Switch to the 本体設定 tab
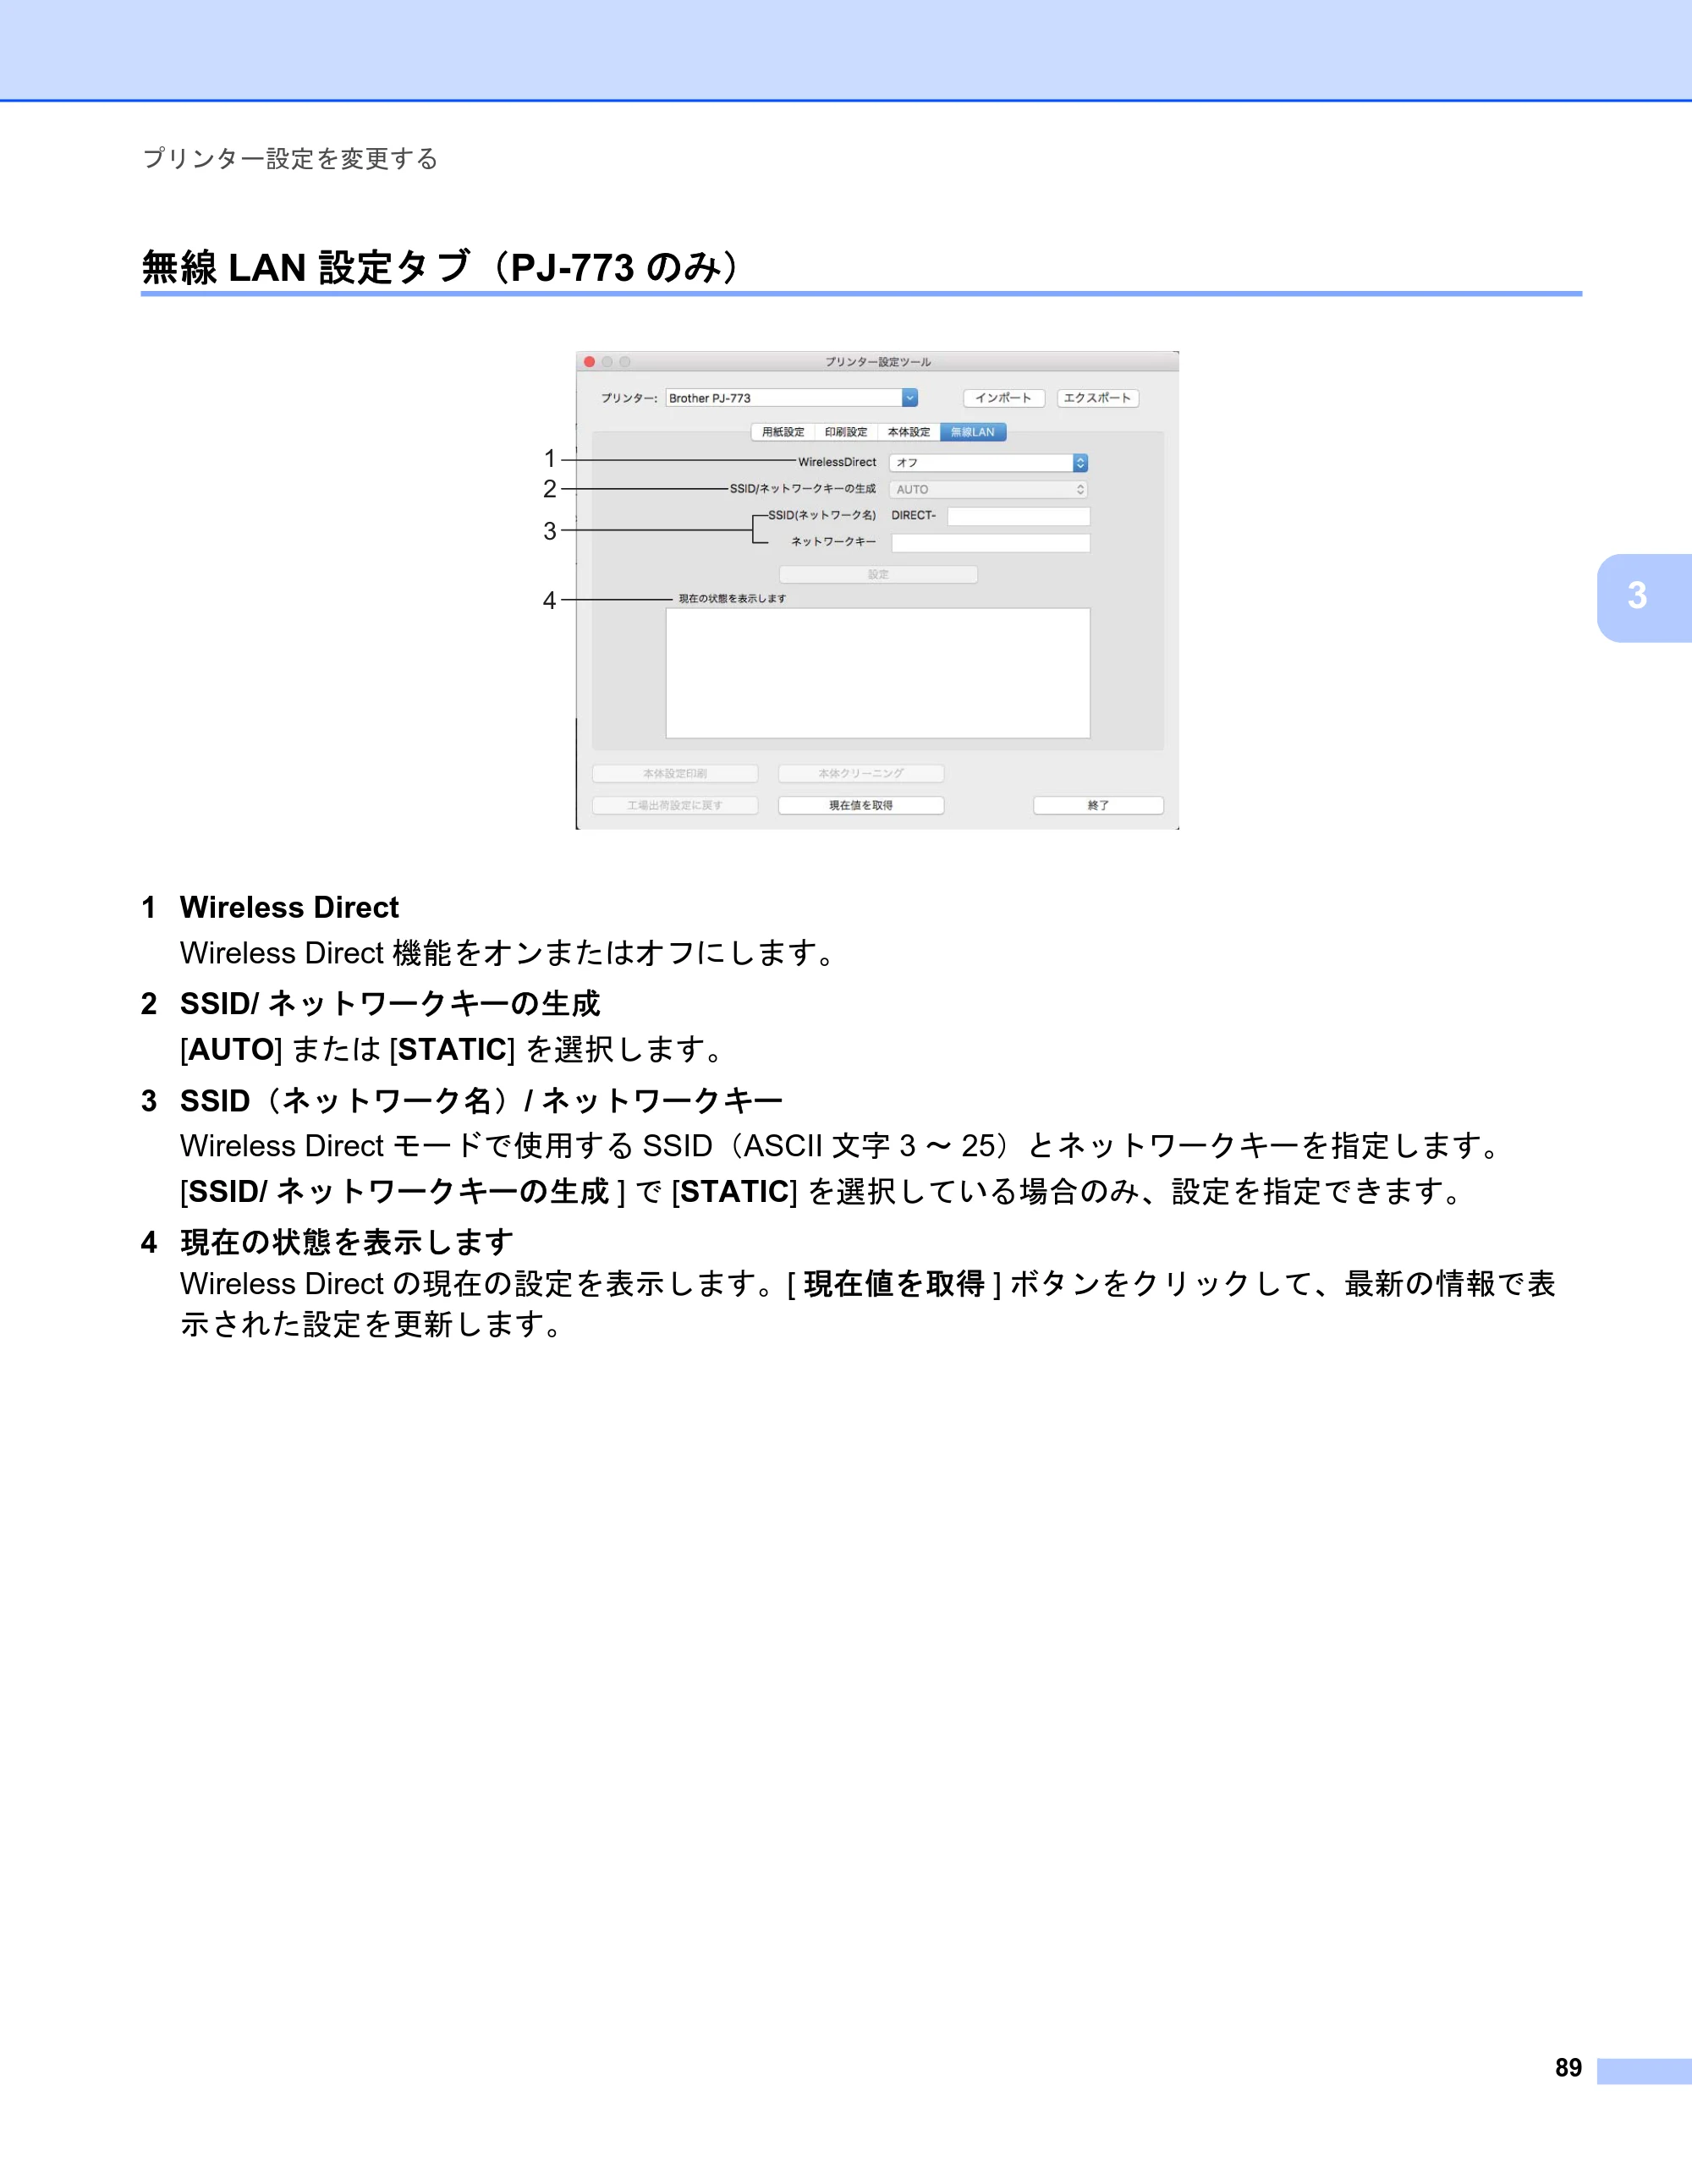This screenshot has height=2184, width=1692. click(909, 432)
